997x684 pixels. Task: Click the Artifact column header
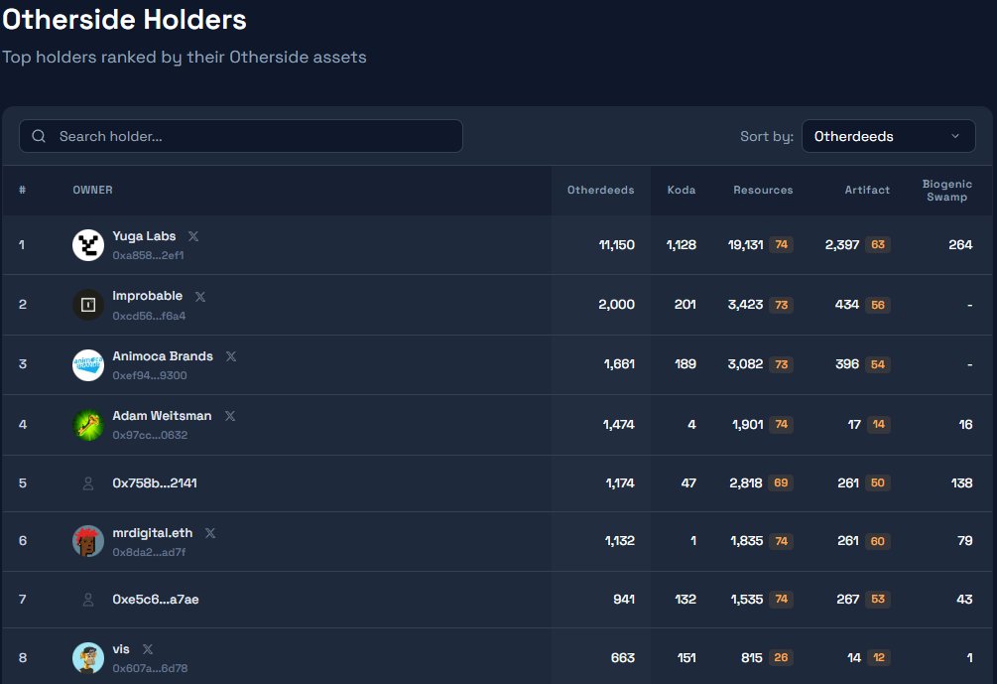[867, 190]
